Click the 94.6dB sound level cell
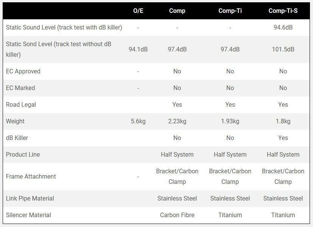The width and height of the screenshot is (313, 227). 283,27
